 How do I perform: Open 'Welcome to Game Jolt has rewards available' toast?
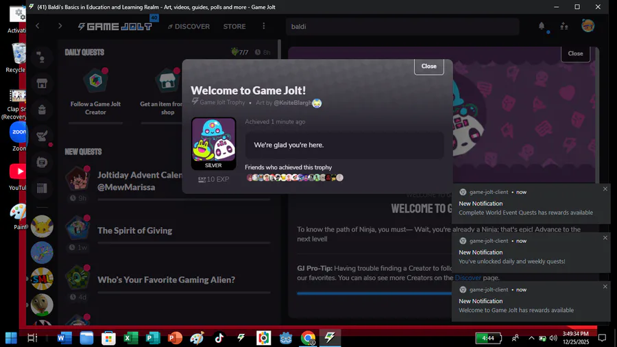pyautogui.click(x=531, y=301)
